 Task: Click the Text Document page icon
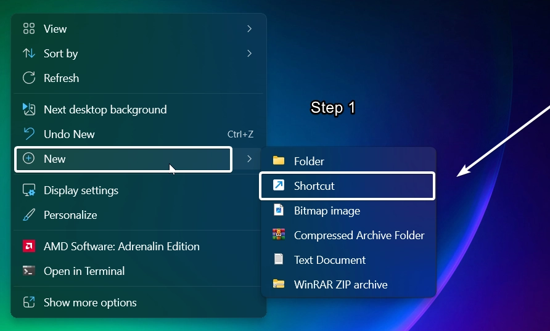(279, 259)
